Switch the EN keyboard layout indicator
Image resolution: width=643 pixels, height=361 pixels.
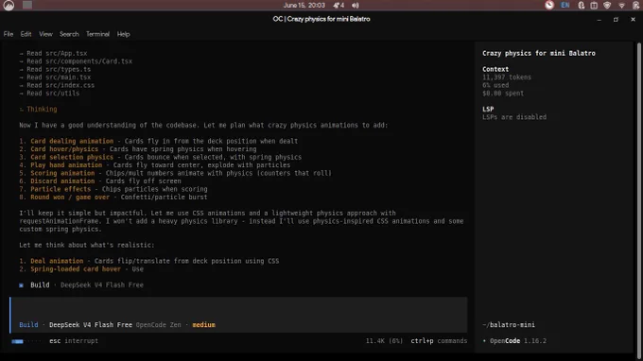point(565,6)
